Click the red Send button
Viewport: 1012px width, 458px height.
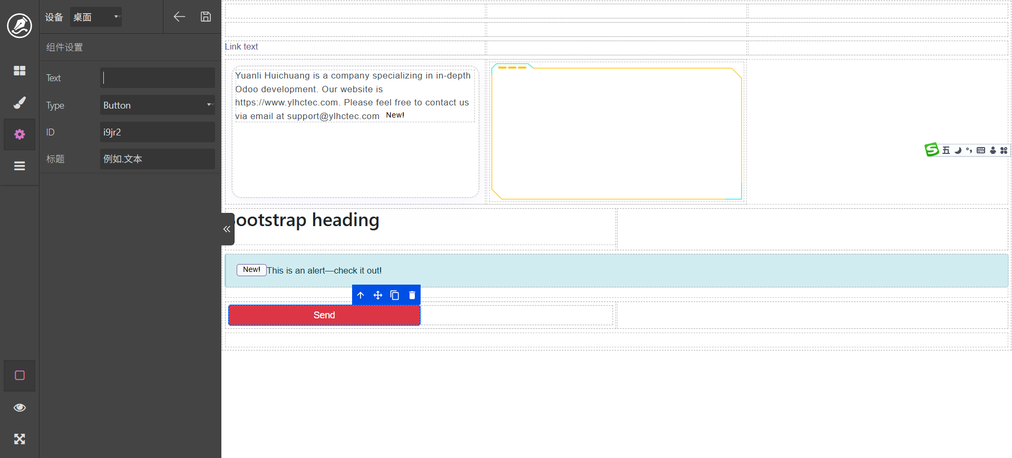point(324,315)
